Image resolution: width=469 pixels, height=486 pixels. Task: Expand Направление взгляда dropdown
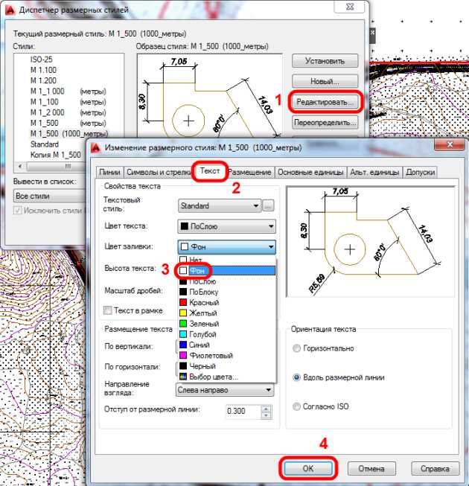point(225,389)
